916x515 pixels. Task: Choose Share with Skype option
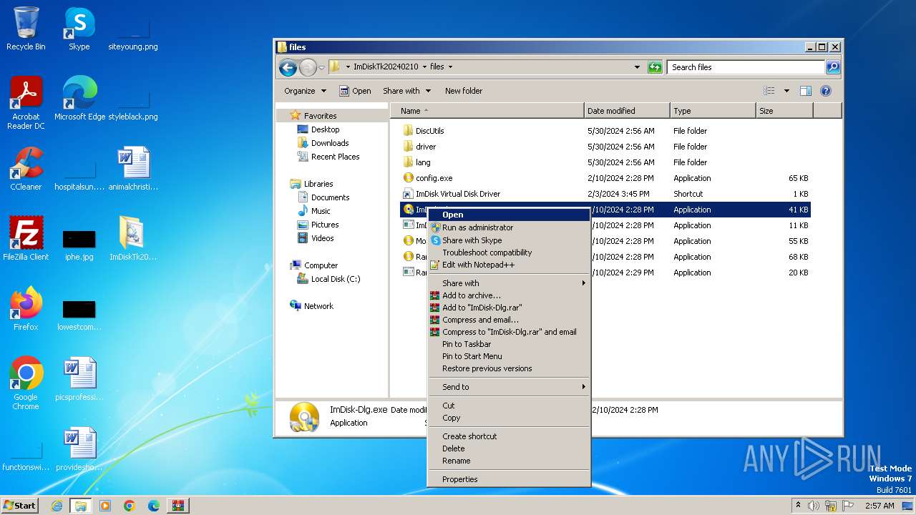coord(509,240)
